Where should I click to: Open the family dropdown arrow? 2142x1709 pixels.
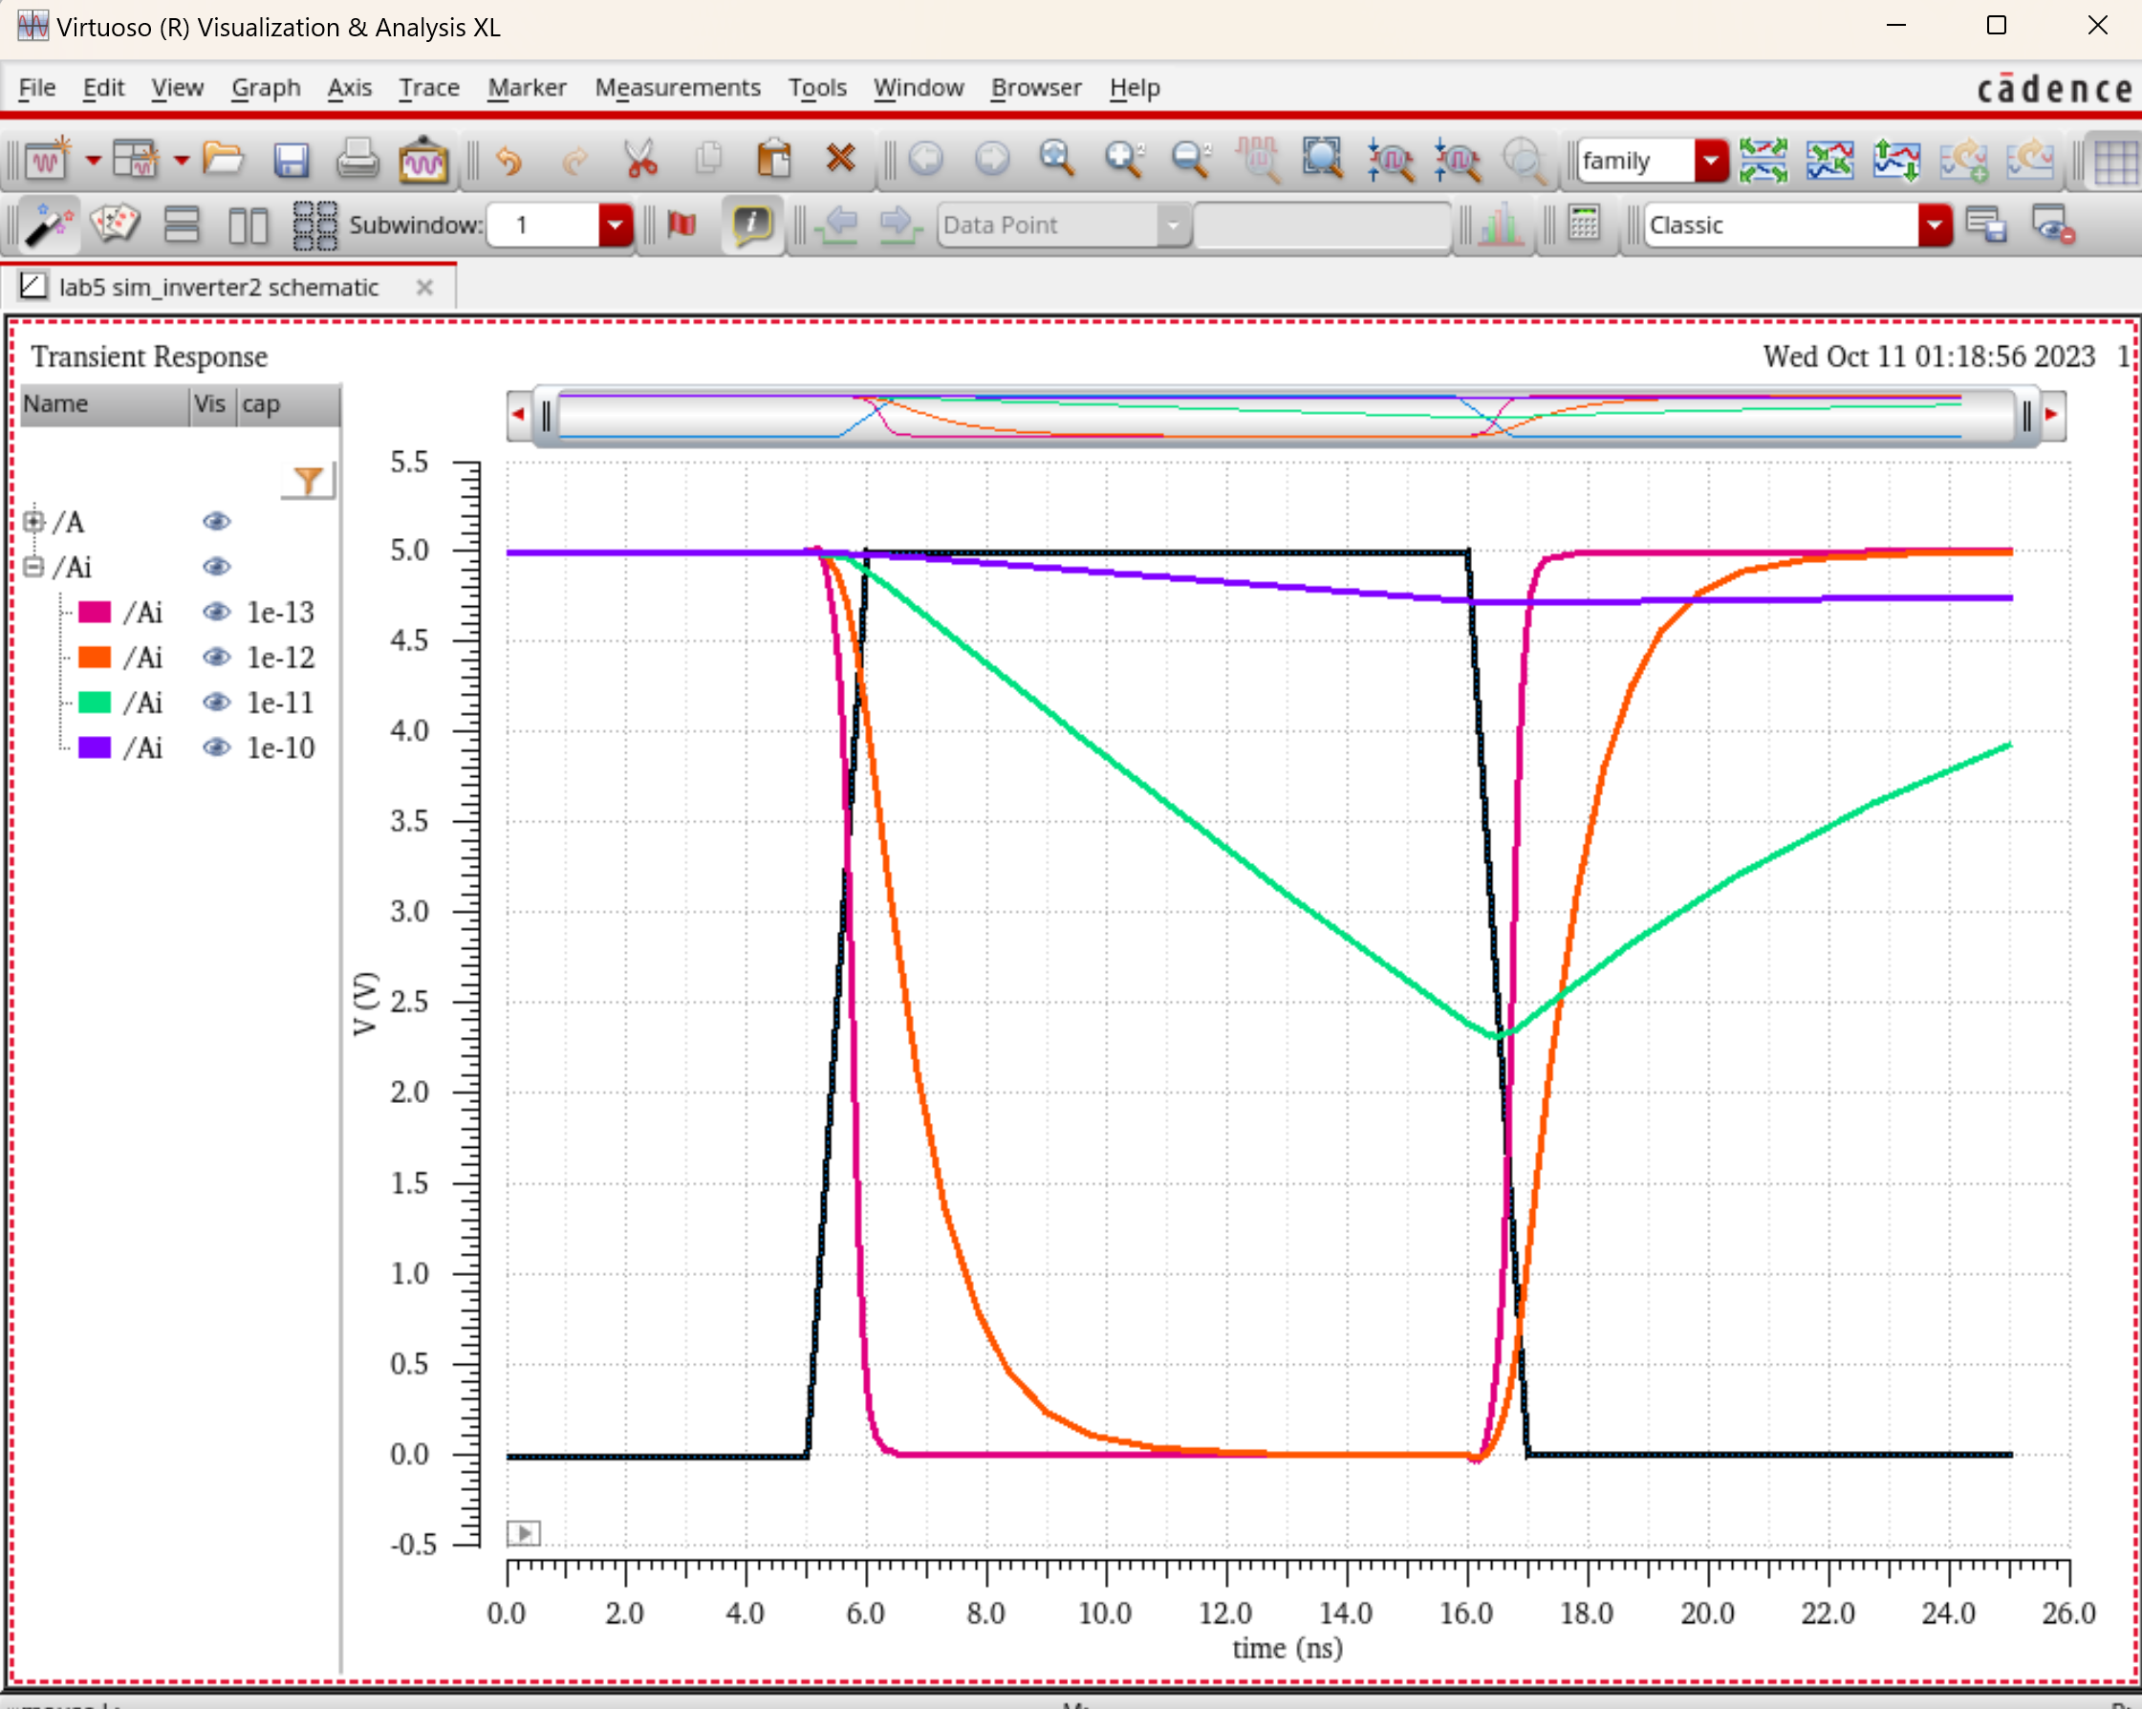1711,160
